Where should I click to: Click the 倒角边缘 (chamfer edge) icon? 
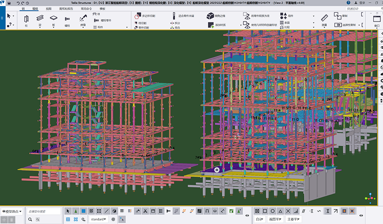(x=210, y=16)
